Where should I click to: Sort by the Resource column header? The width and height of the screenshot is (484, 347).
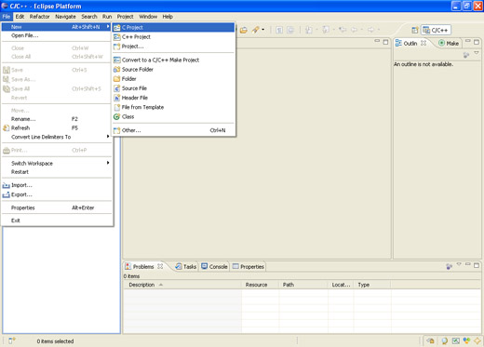point(261,285)
